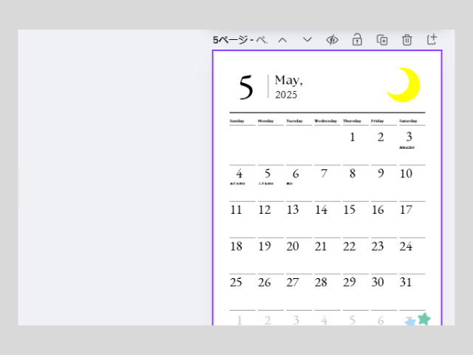Select date 13 on the calendar
473x355 pixels.
[293, 210]
